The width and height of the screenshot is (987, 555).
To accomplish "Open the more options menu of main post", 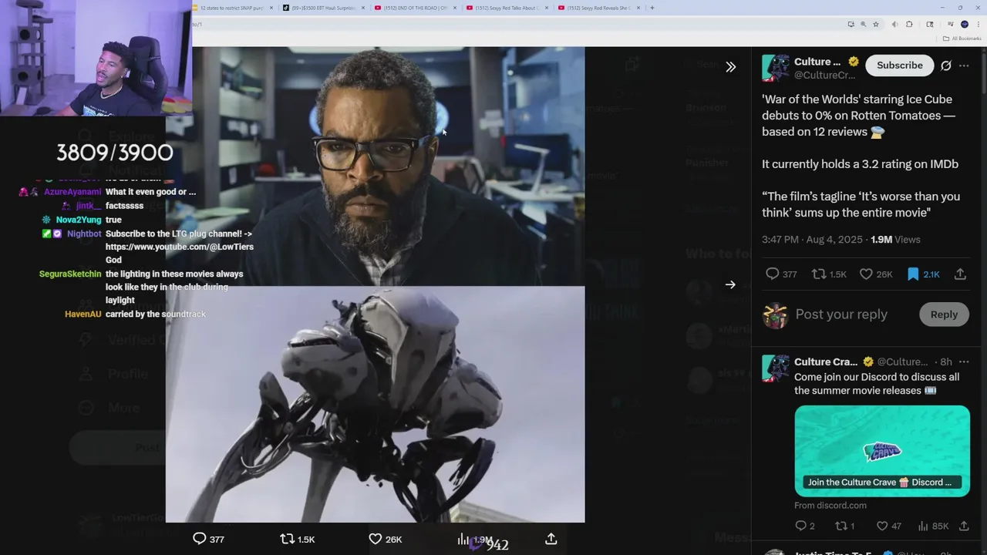I will point(964,66).
